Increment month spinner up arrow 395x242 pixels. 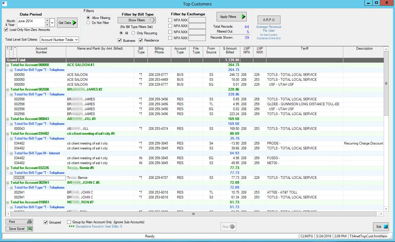point(47,20)
